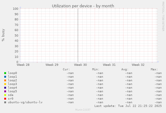
Task: Click the Min: column header
Action: 96,69
